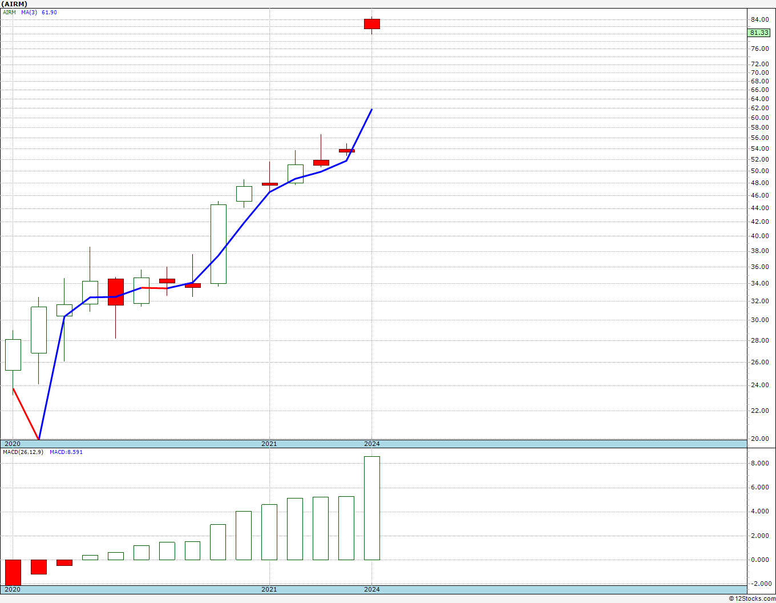Click 2021 on the MACD panel timeline
The width and height of the screenshot is (776, 603).
click(x=269, y=589)
